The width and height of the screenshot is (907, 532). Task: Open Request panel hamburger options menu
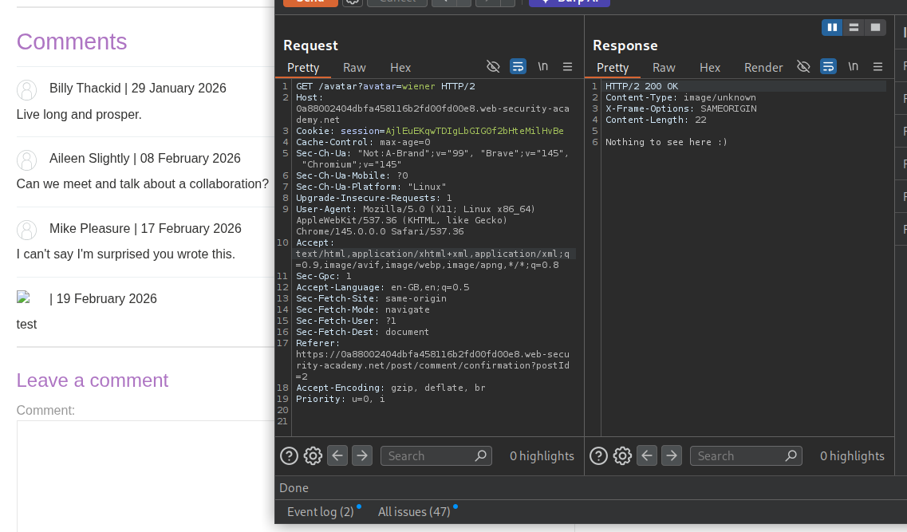[x=567, y=67]
